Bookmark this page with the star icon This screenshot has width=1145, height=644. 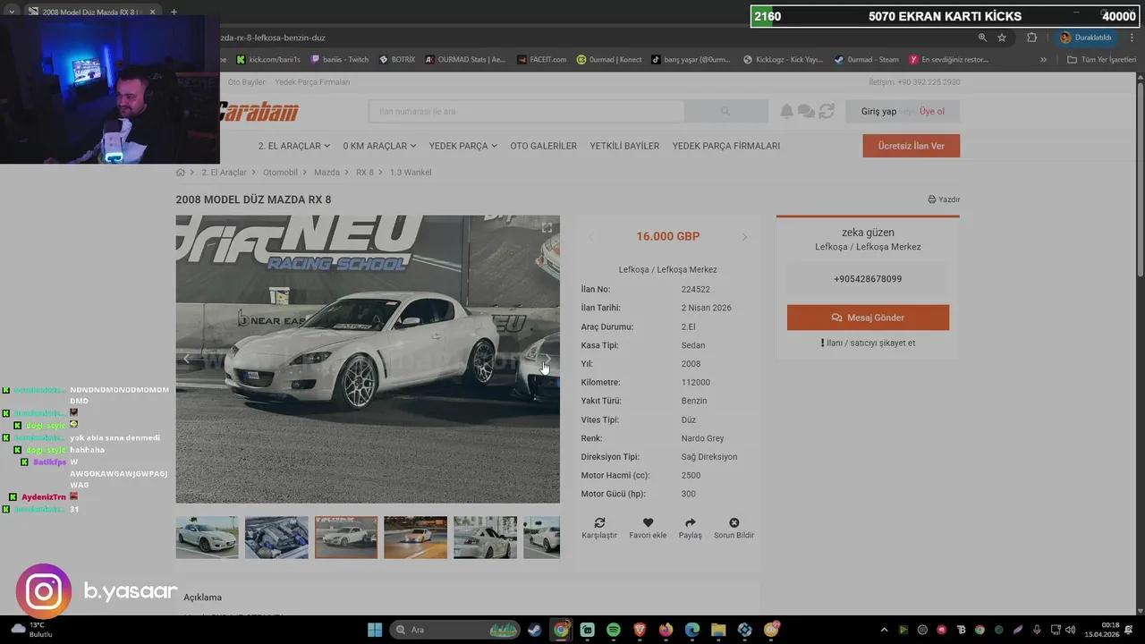click(1002, 38)
